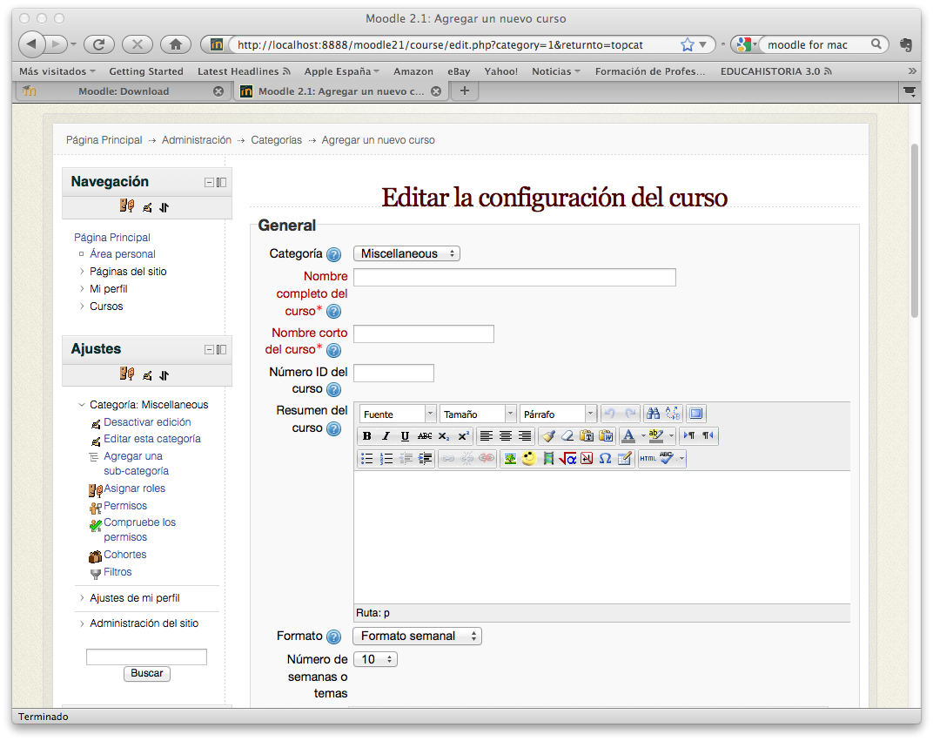Toggle strikethrough text formatting

pos(424,436)
